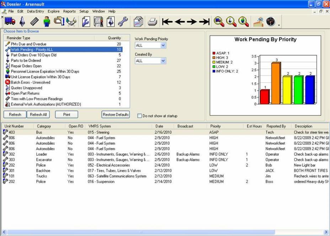Sort by Priority column header
The width and height of the screenshot is (330, 236).
(225, 126)
